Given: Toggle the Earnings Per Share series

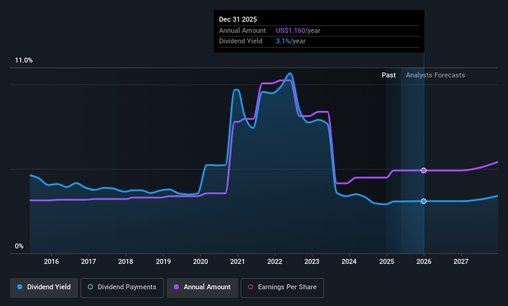Looking at the screenshot, I should point(282,287).
